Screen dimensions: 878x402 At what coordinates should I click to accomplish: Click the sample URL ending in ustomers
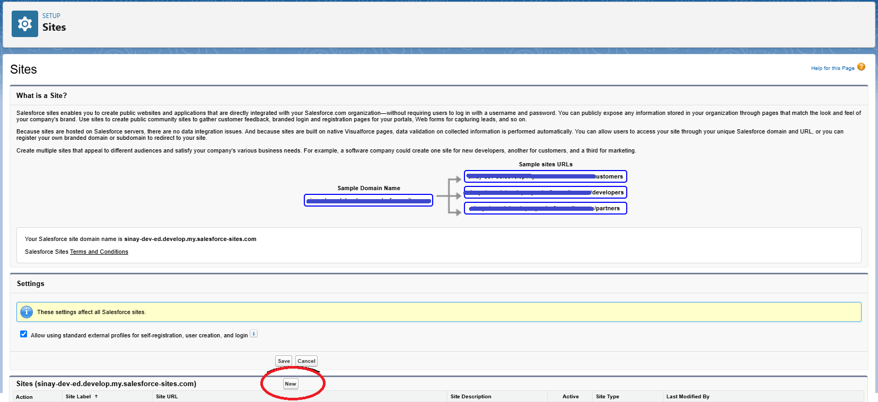pos(546,176)
